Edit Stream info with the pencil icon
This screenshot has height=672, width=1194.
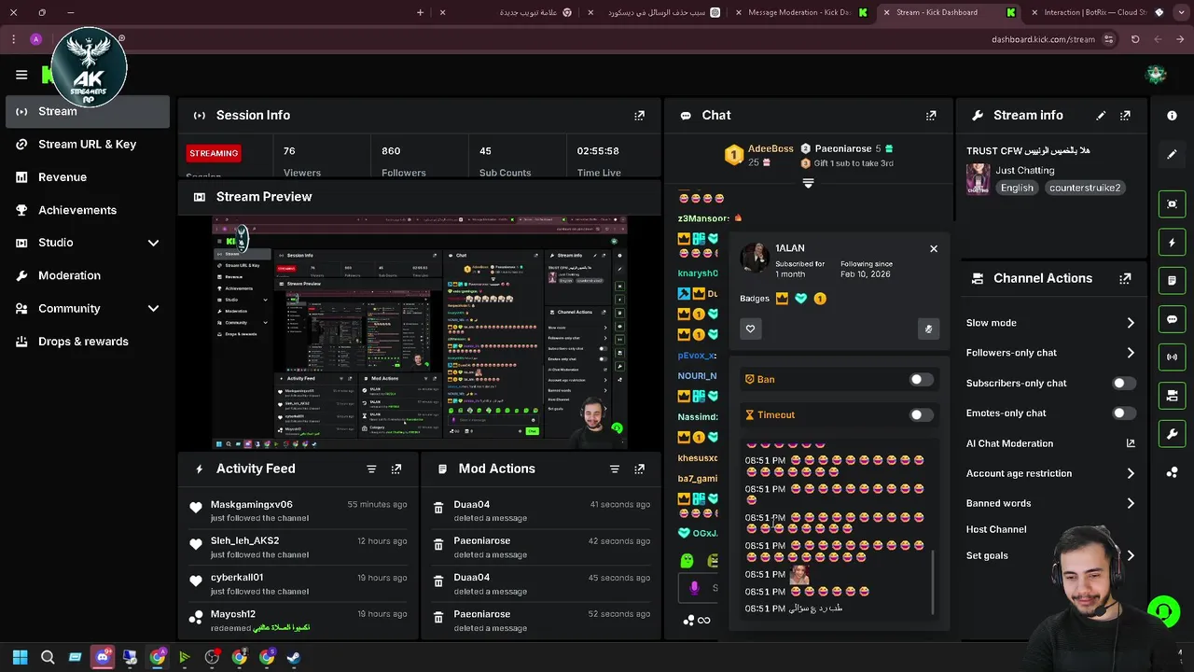pyautogui.click(x=1101, y=116)
